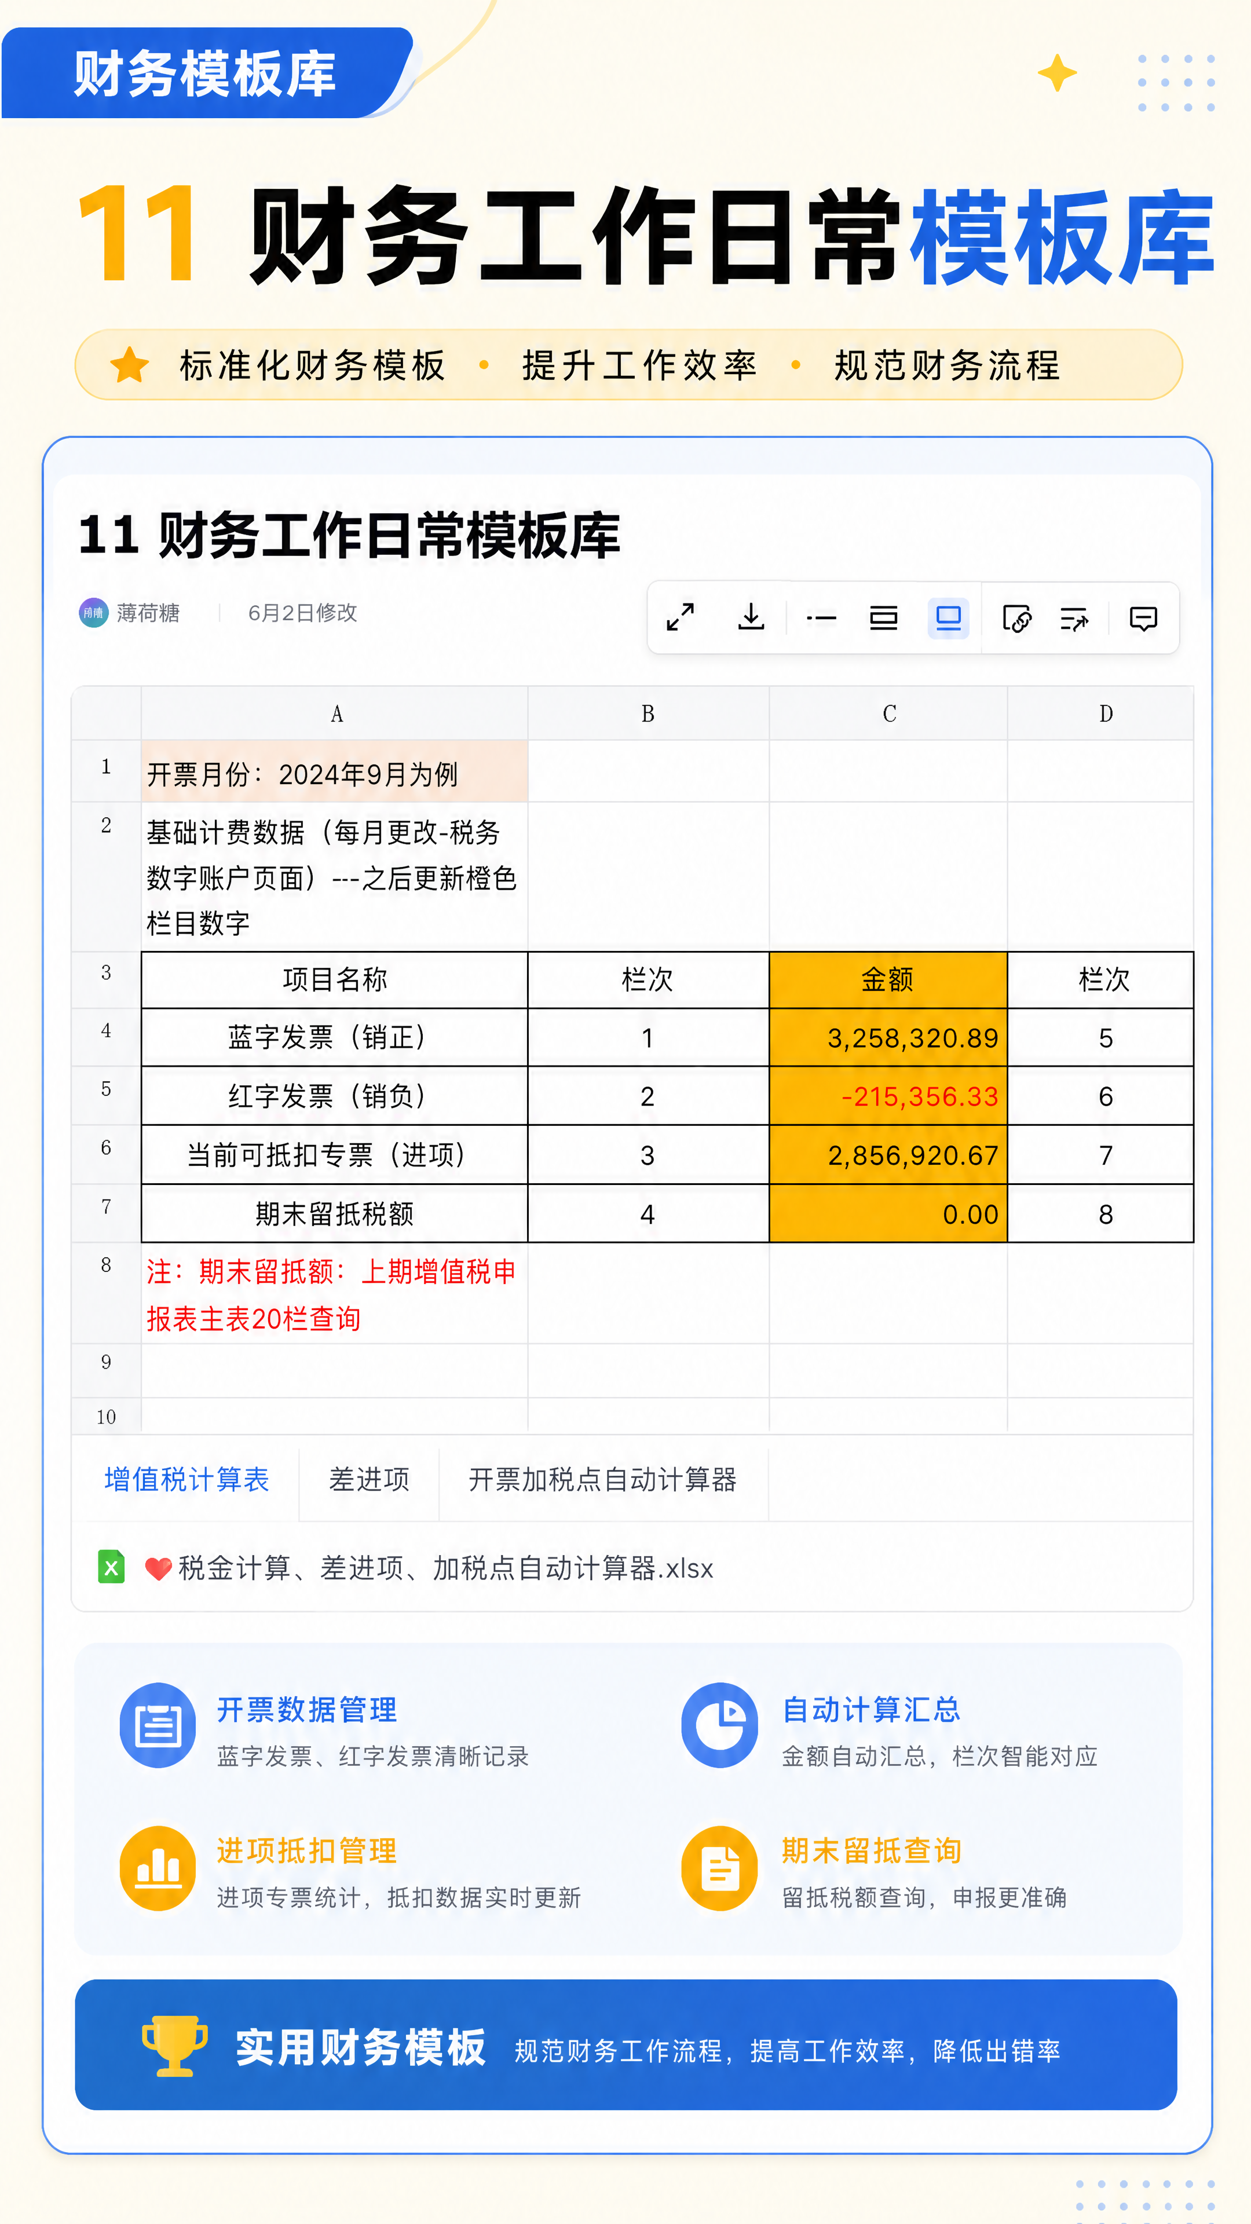
Task: Select column B header
Action: tap(648, 714)
